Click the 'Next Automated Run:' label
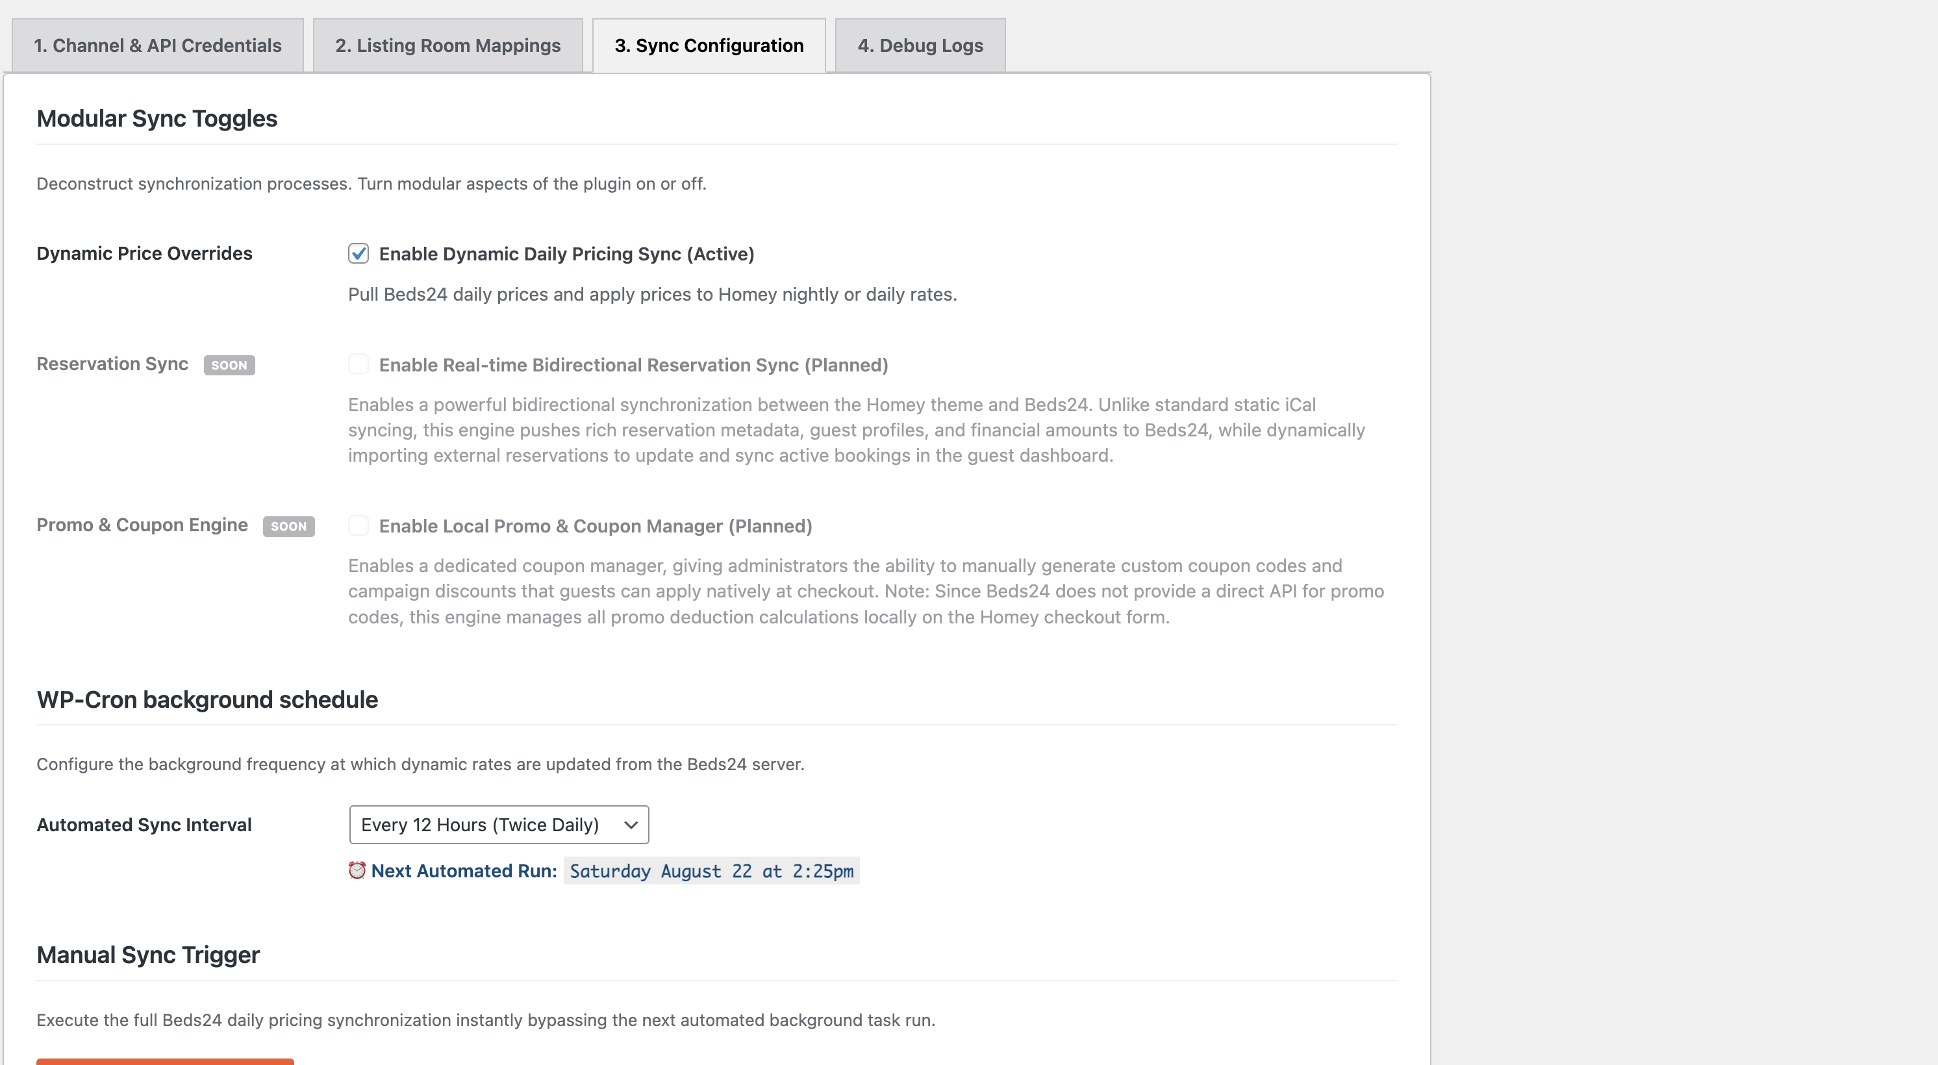1938x1065 pixels. click(x=464, y=871)
